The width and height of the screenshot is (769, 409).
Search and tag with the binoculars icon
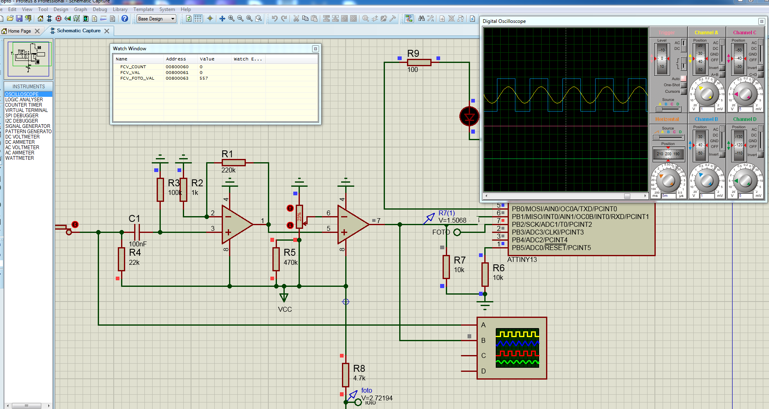point(421,18)
